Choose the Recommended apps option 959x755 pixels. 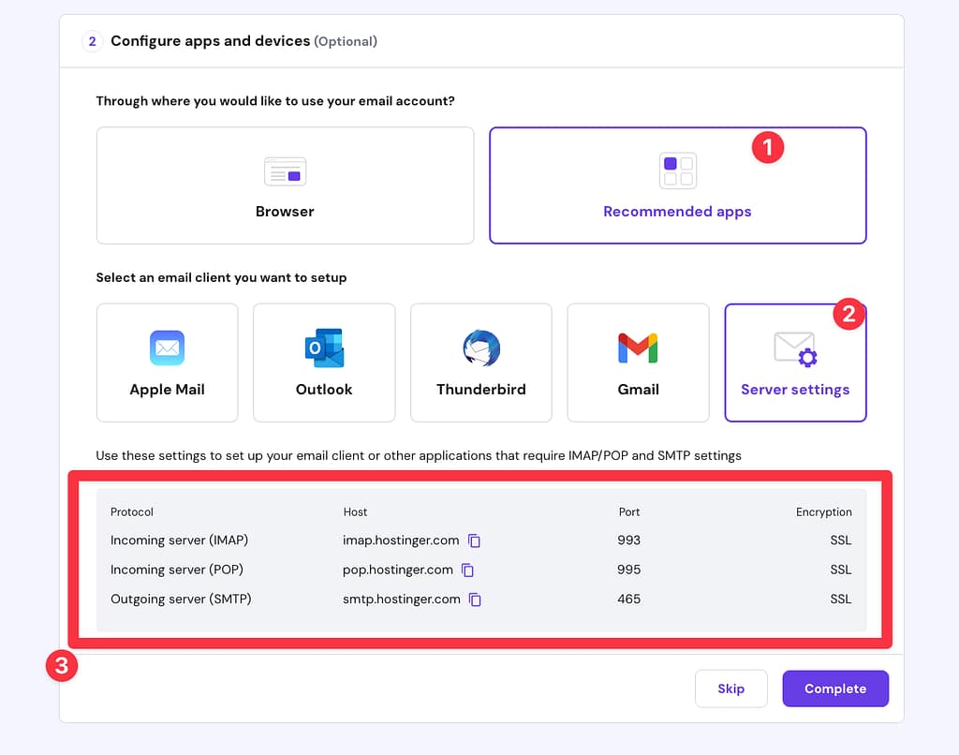[x=677, y=185]
